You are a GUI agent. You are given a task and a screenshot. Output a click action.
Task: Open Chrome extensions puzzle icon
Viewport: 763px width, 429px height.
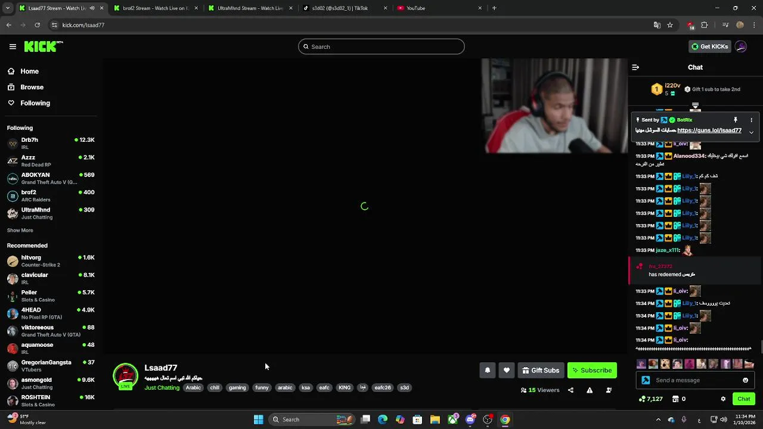705,25
